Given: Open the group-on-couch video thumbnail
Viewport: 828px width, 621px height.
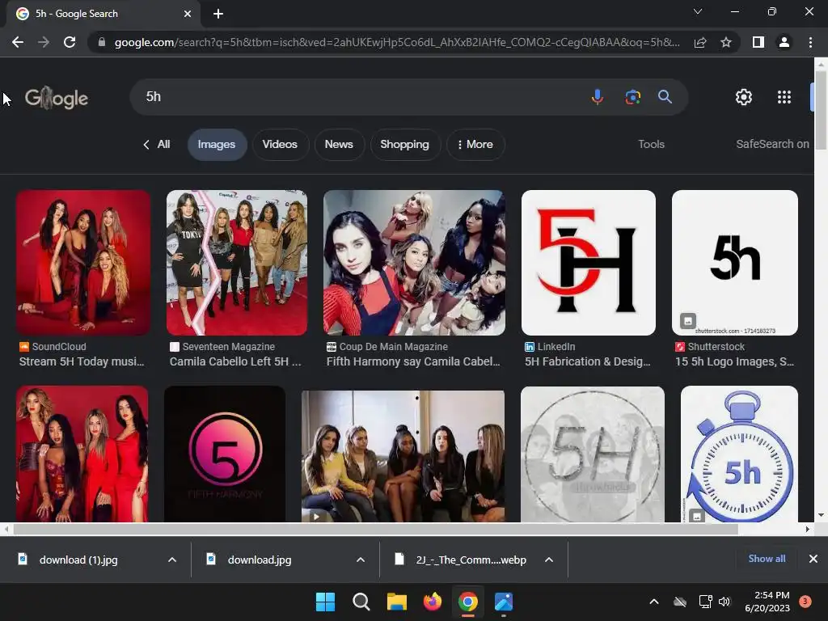Looking at the screenshot, I should [x=403, y=456].
